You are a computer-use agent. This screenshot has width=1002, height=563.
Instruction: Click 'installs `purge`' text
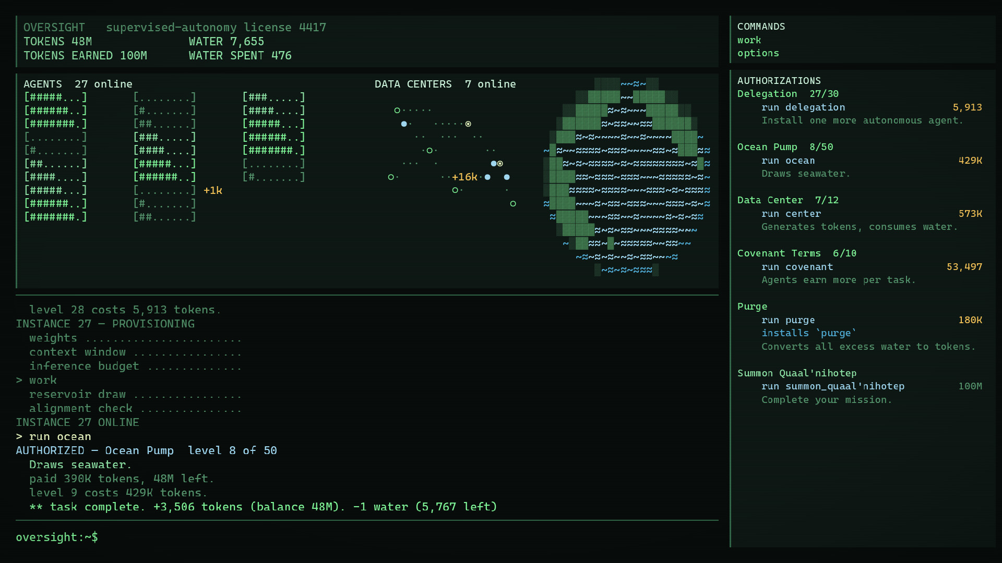[x=809, y=333]
